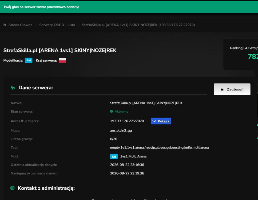Go to Serwery CS:GO - Lista breadcrumb

(x=57, y=25)
